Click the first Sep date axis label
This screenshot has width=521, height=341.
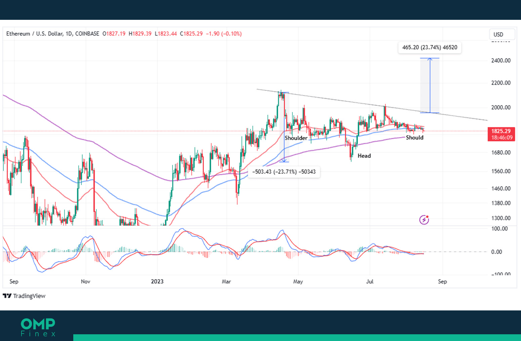pos(14,282)
